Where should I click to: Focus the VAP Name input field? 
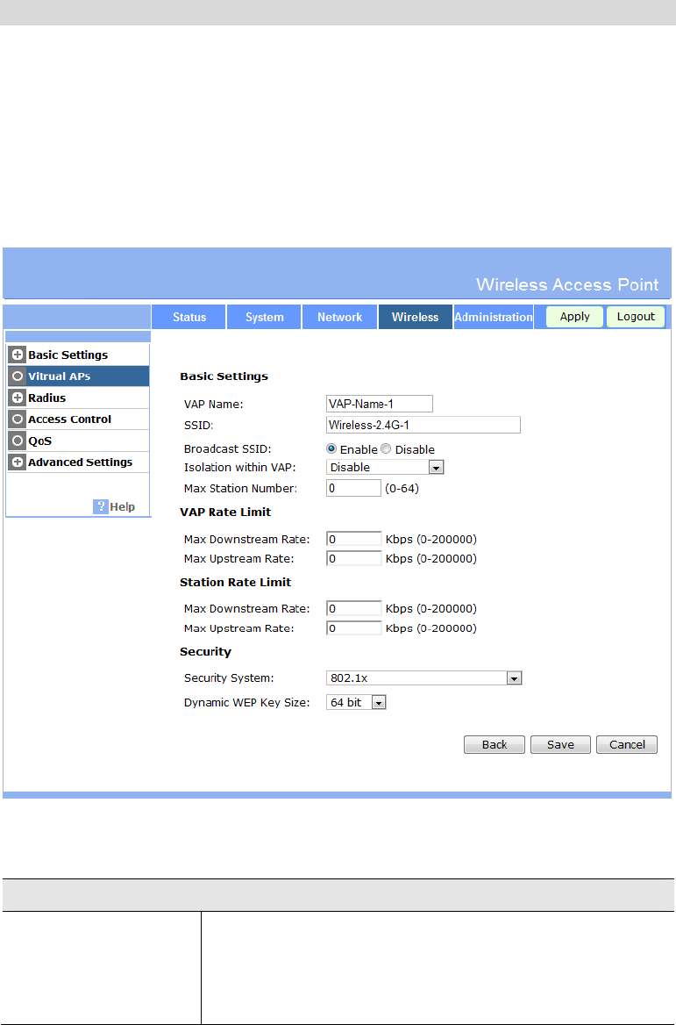[380, 404]
